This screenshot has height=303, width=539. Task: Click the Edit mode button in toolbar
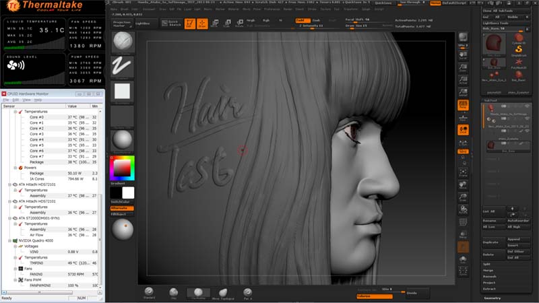point(190,23)
